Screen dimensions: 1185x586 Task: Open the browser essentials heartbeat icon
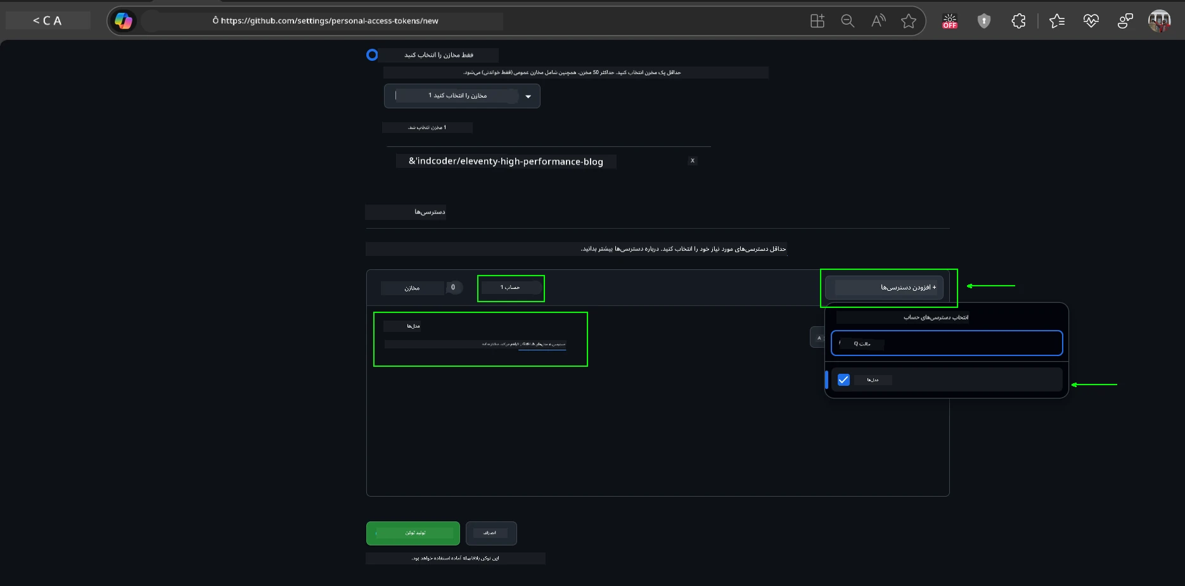point(1091,21)
